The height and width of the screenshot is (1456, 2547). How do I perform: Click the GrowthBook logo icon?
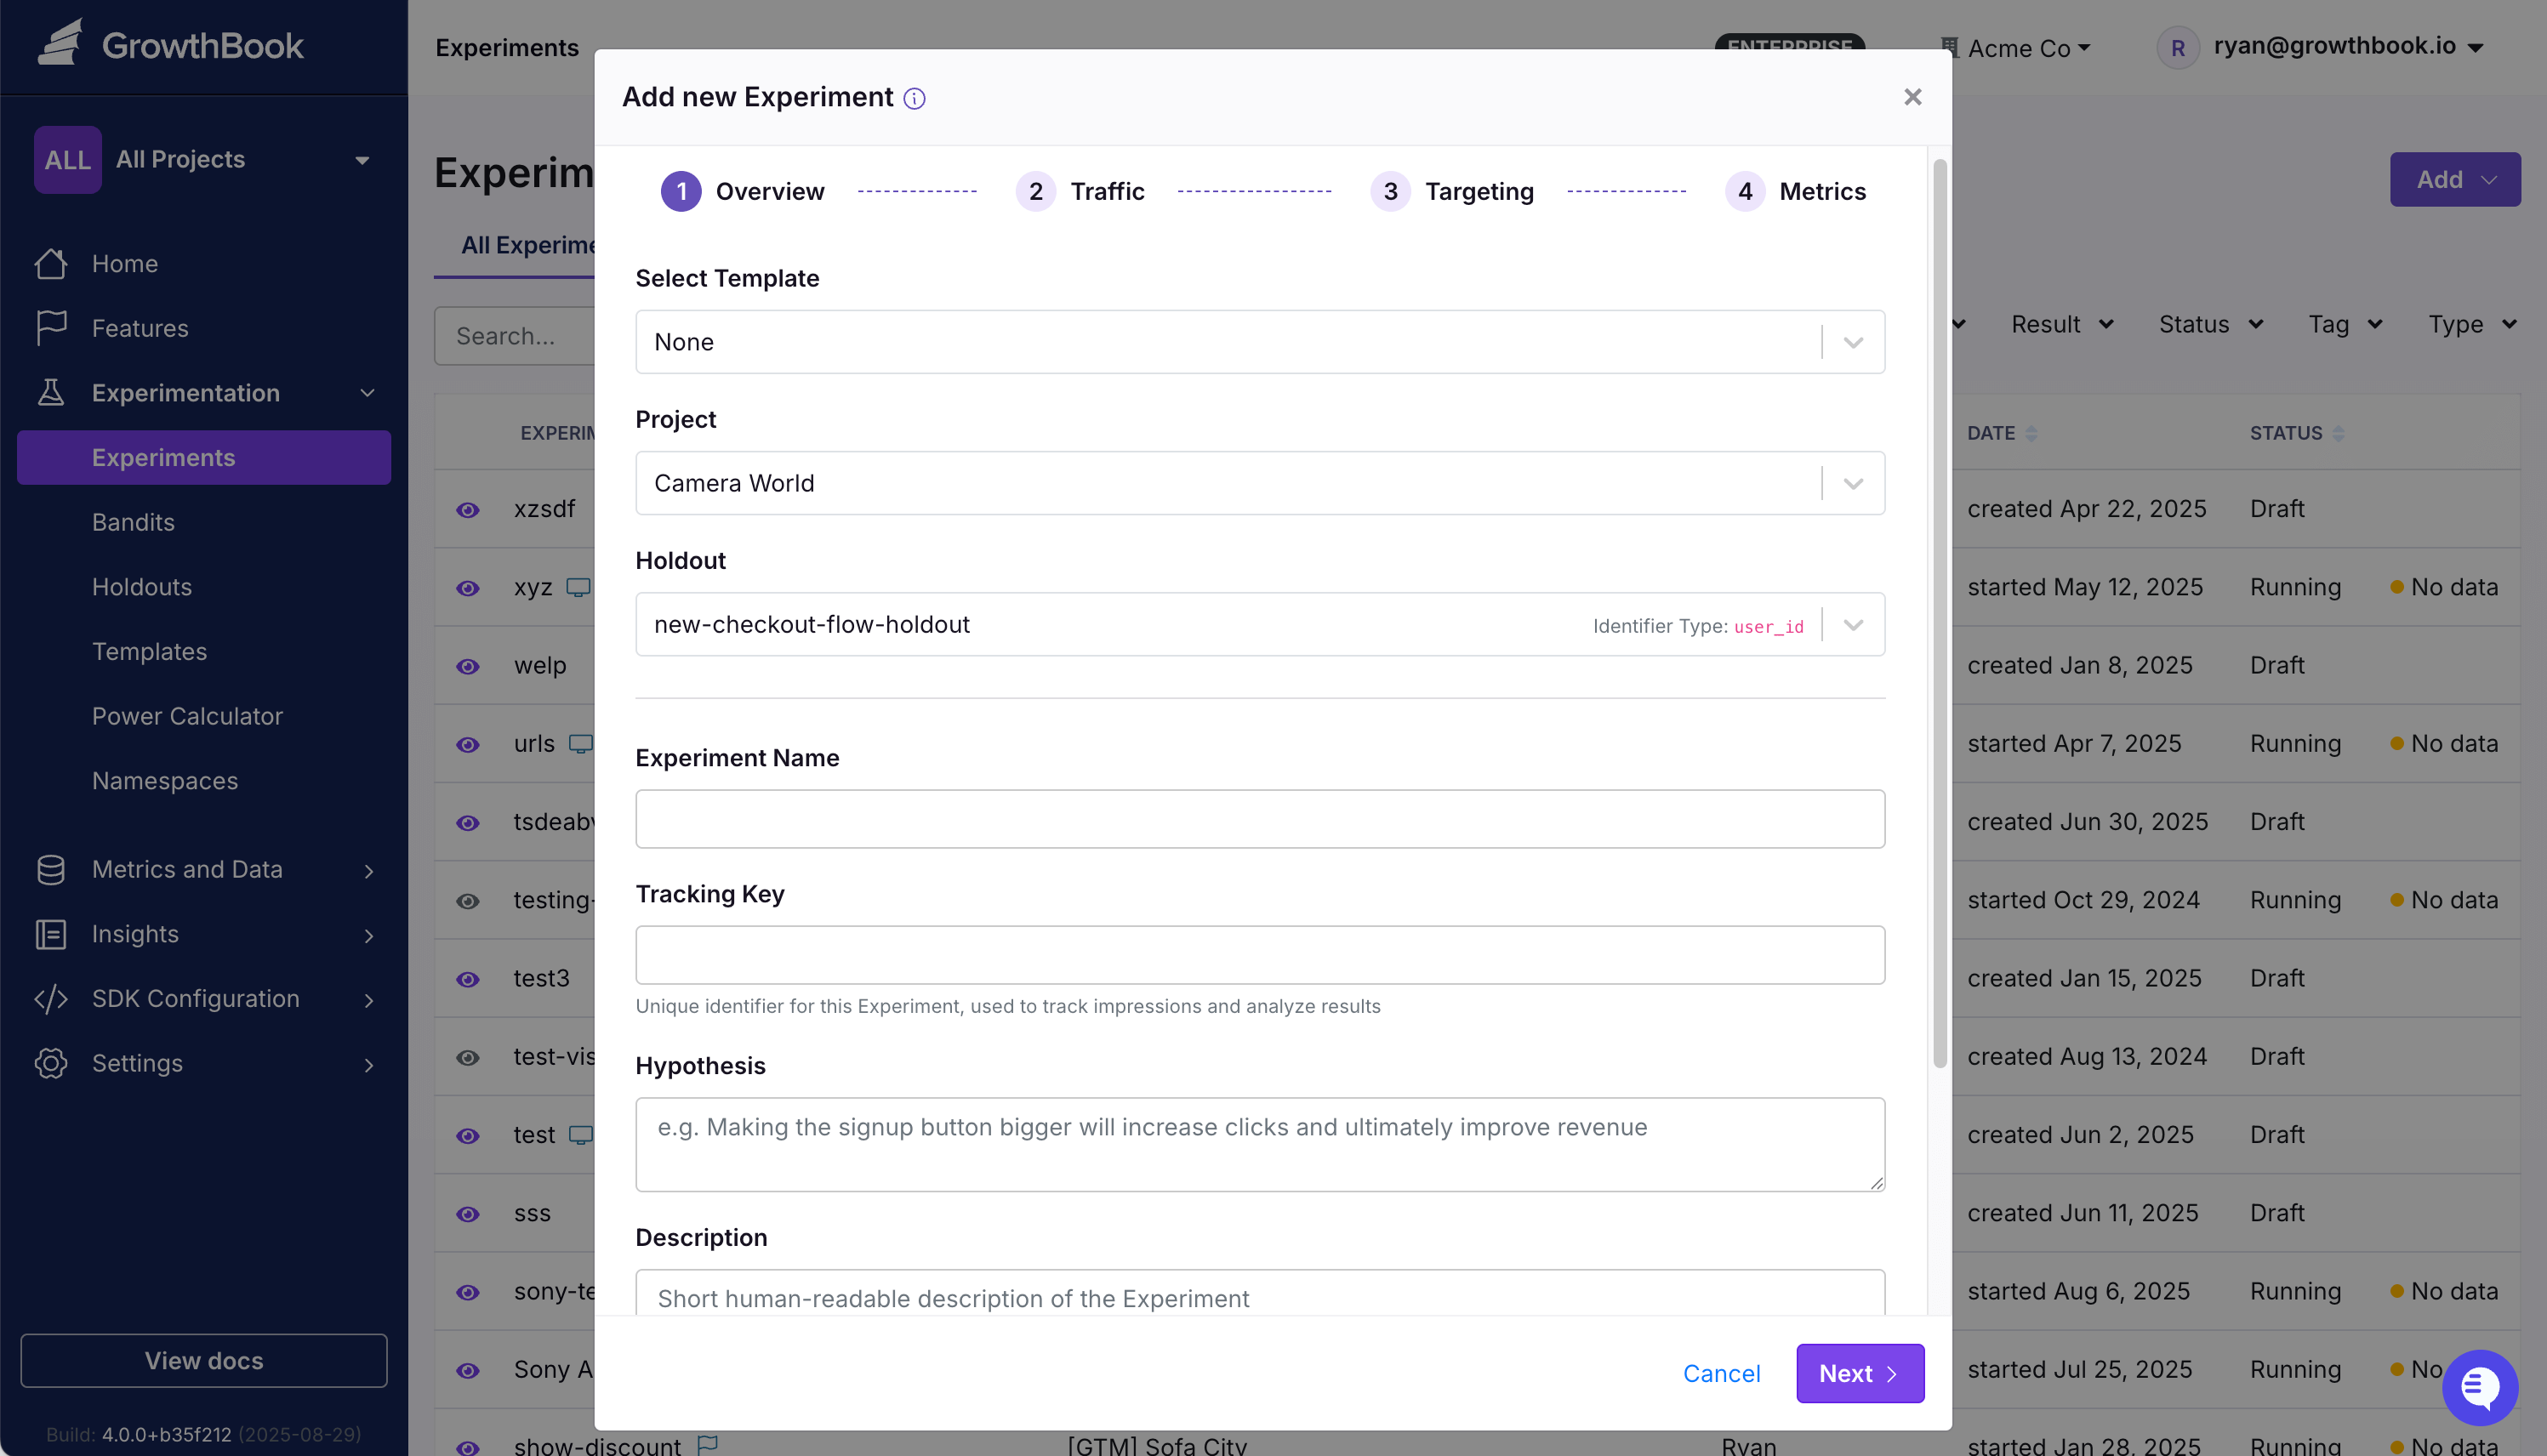(60, 43)
